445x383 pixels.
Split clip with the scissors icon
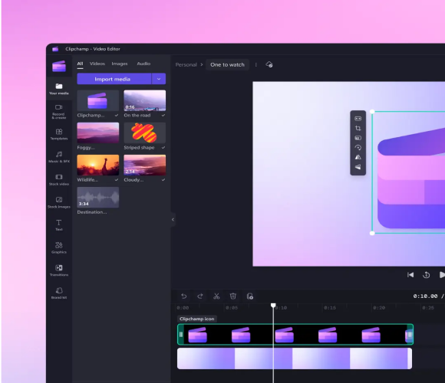pyautogui.click(x=216, y=296)
